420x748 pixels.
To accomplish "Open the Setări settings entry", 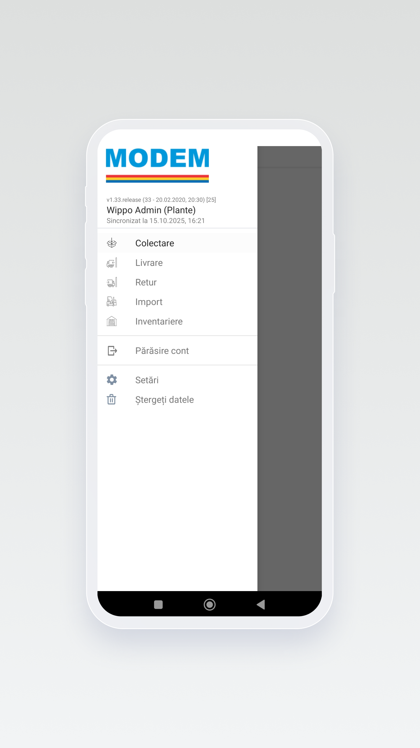I will click(147, 380).
